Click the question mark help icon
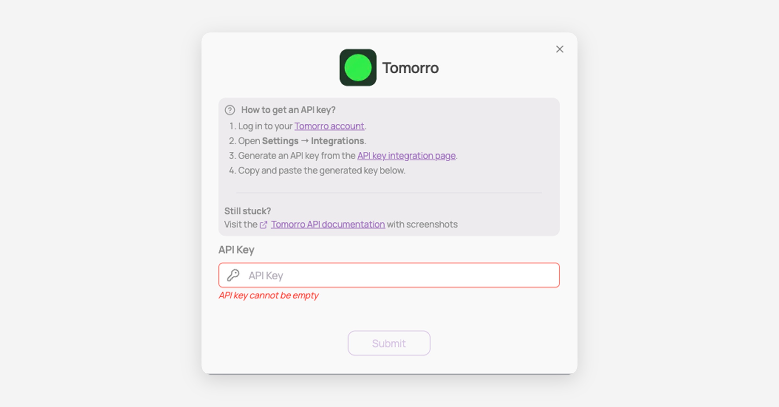The width and height of the screenshot is (779, 407). point(230,110)
